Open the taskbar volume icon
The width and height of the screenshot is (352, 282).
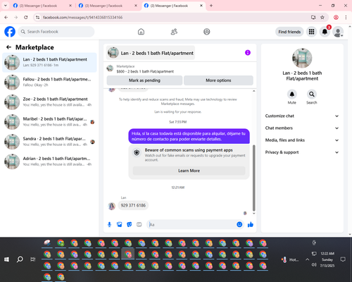tap(314, 265)
